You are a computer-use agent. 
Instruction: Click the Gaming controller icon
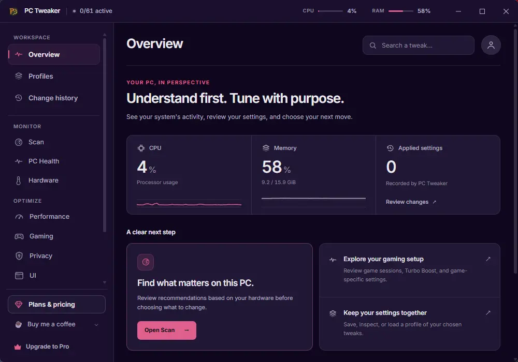click(x=19, y=236)
